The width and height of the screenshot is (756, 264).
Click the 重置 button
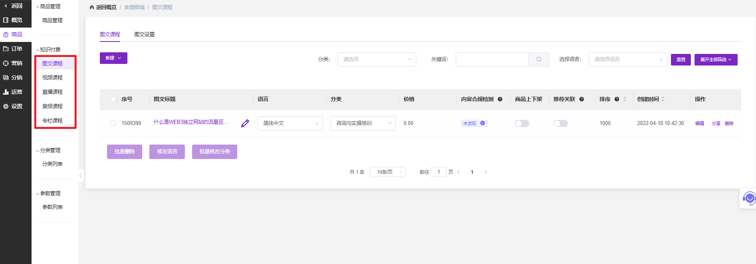click(681, 60)
